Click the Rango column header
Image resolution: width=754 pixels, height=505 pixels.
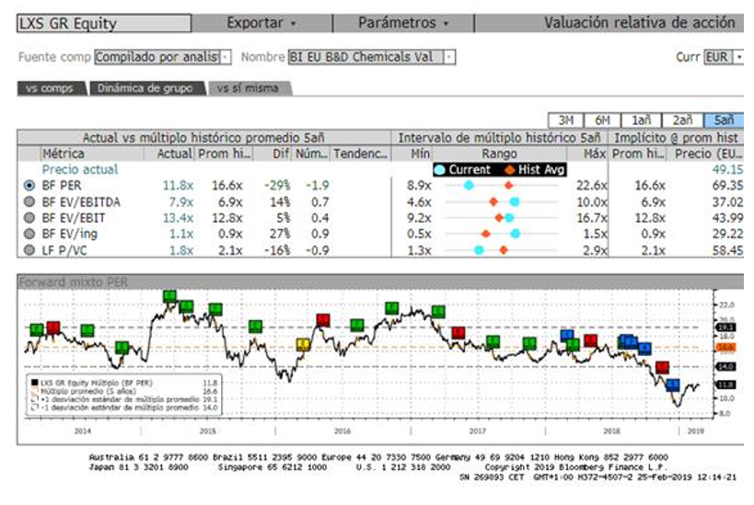click(x=500, y=154)
